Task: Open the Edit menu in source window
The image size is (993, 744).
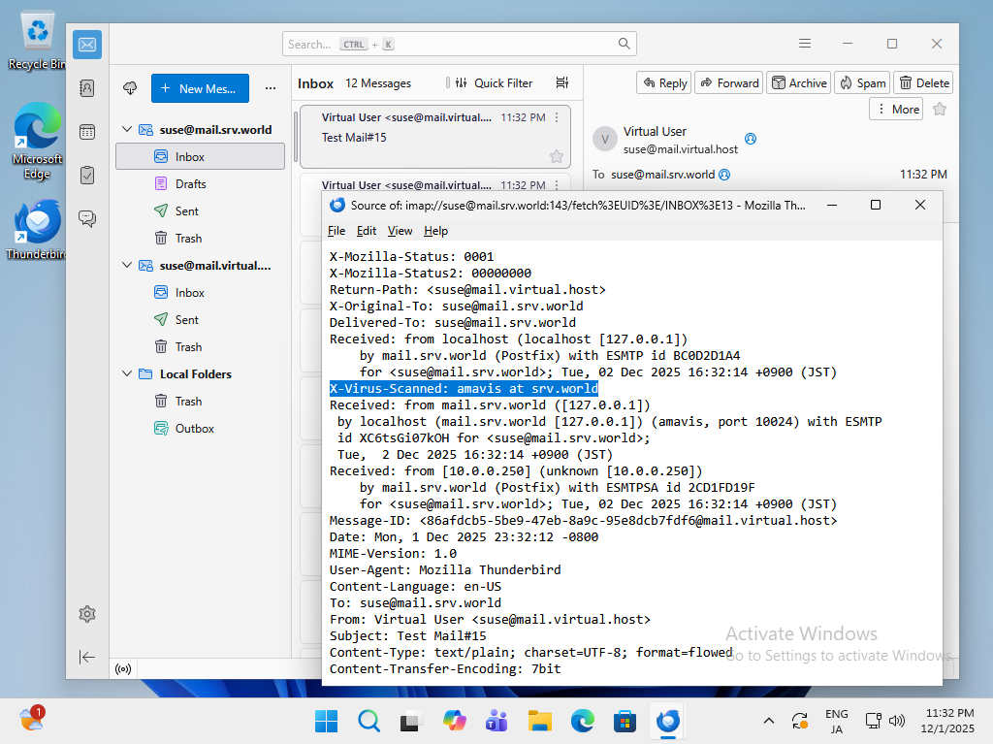Action: pyautogui.click(x=367, y=231)
